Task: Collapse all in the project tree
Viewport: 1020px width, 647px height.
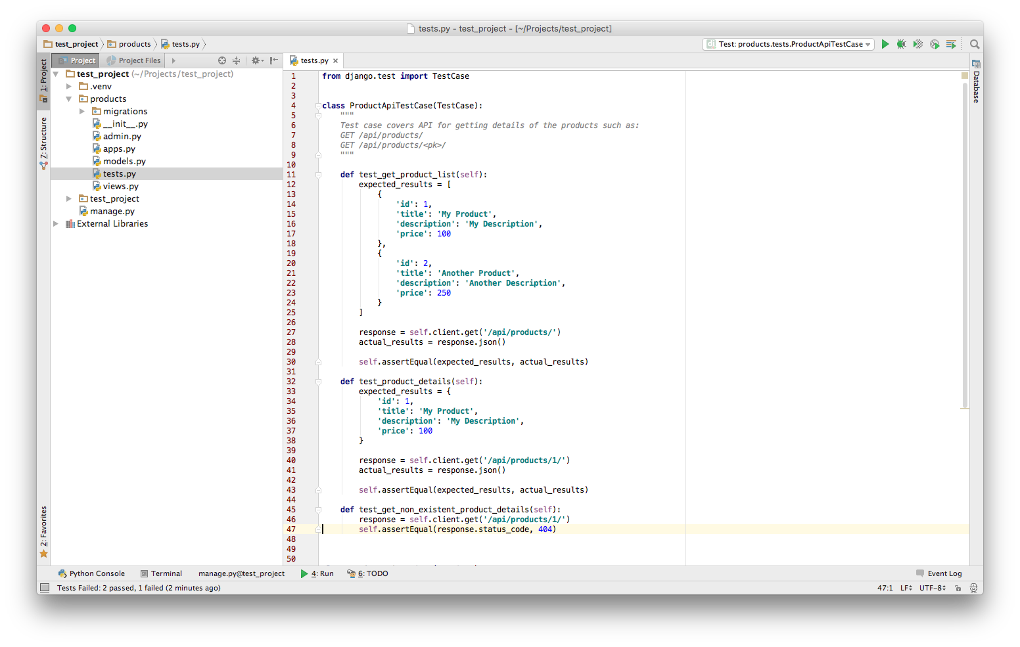Action: [x=237, y=60]
